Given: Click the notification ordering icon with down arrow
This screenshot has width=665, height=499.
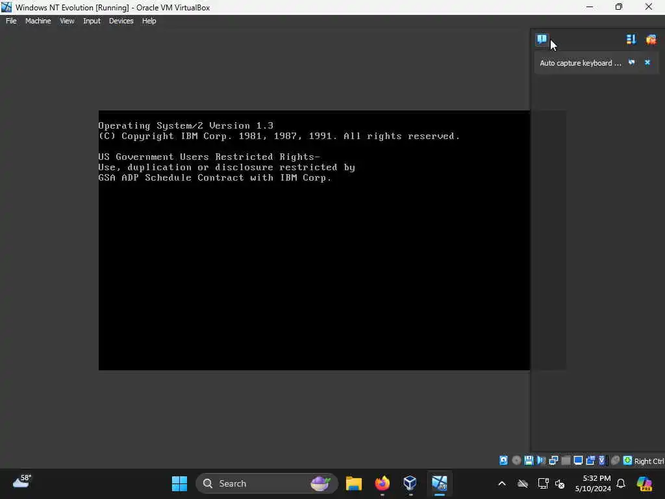Looking at the screenshot, I should point(631,40).
